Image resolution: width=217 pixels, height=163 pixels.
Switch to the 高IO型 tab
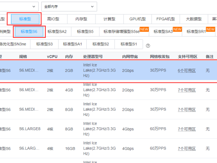click(53, 19)
